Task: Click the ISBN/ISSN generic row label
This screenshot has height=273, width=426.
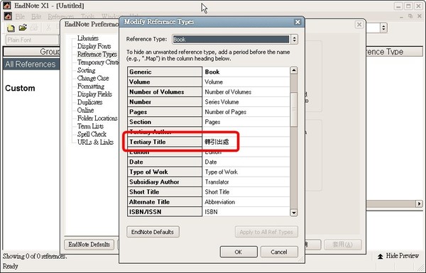Action: [165, 212]
